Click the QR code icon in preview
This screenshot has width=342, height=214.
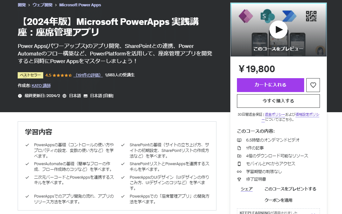tap(311, 16)
